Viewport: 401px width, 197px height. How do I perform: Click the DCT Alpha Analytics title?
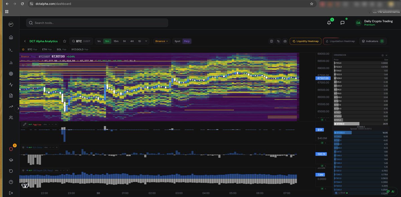click(x=43, y=41)
